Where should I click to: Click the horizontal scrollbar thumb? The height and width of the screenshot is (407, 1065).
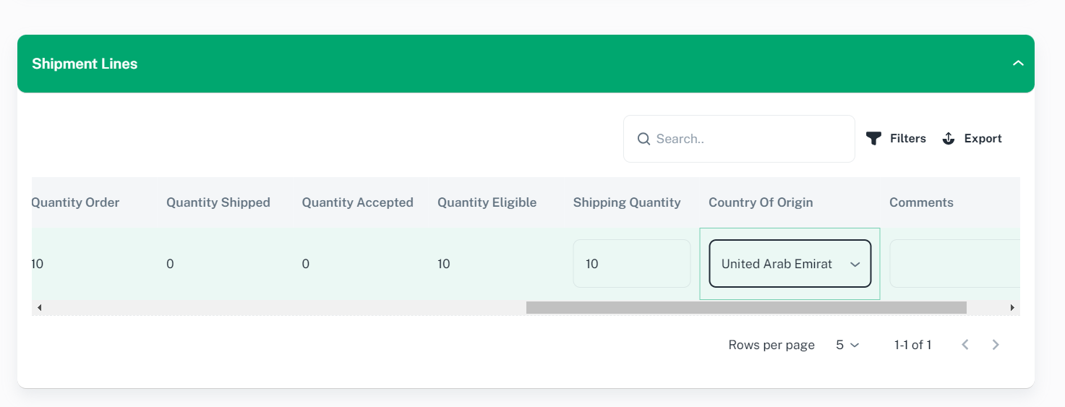pos(746,308)
